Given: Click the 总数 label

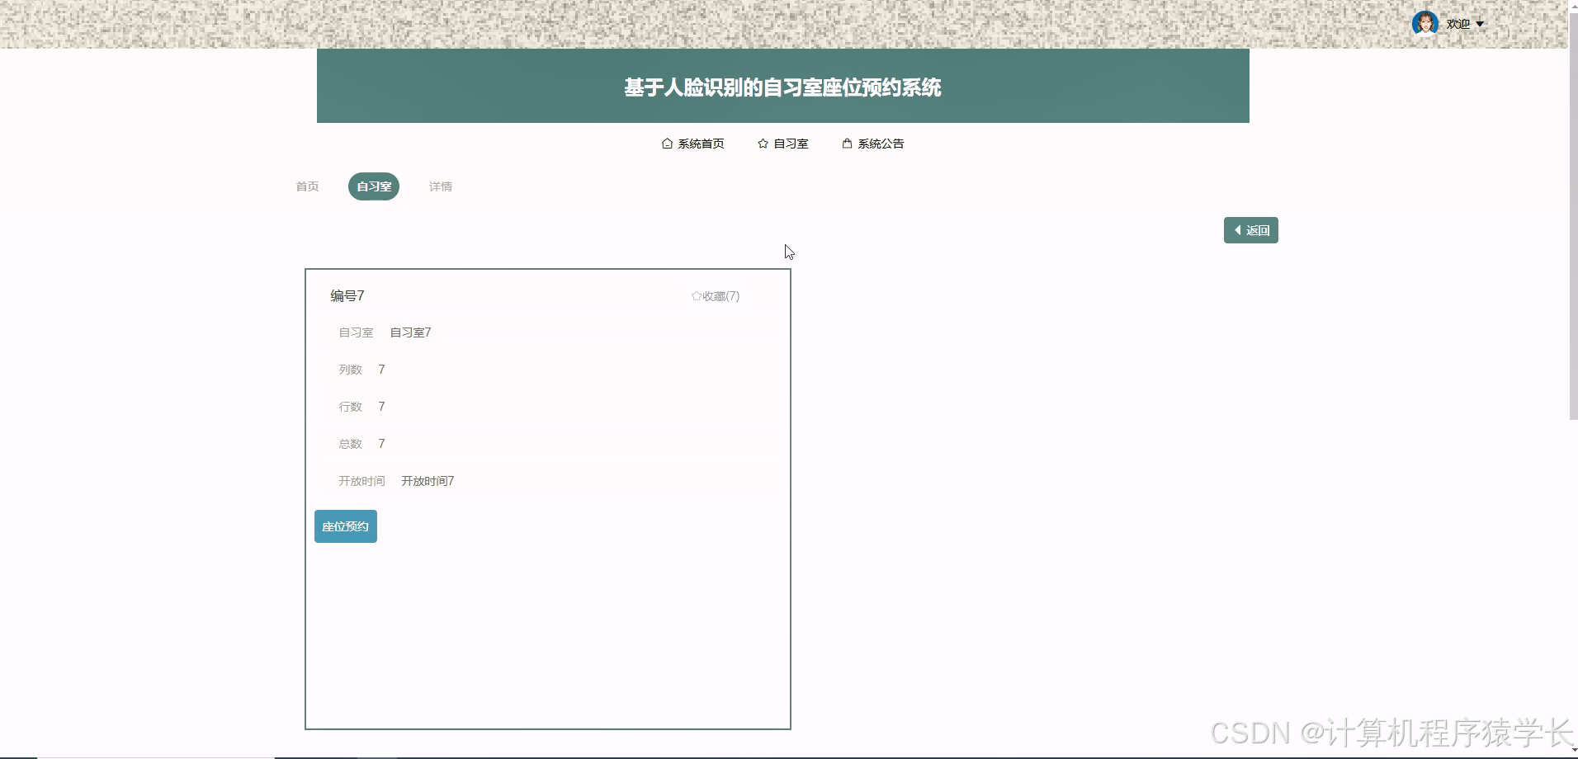Looking at the screenshot, I should coord(351,444).
